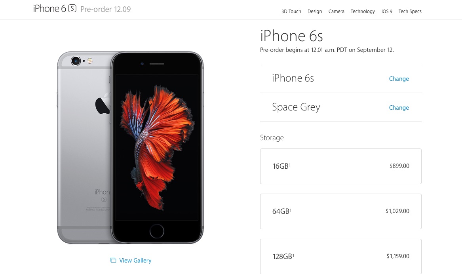
Task: Navigate to the Technology page
Action: click(x=362, y=11)
